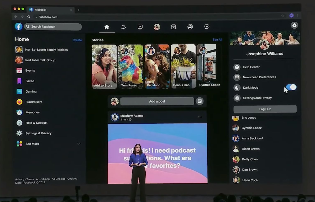
Task: Open the Home feed tab
Action: pyautogui.click(x=107, y=27)
